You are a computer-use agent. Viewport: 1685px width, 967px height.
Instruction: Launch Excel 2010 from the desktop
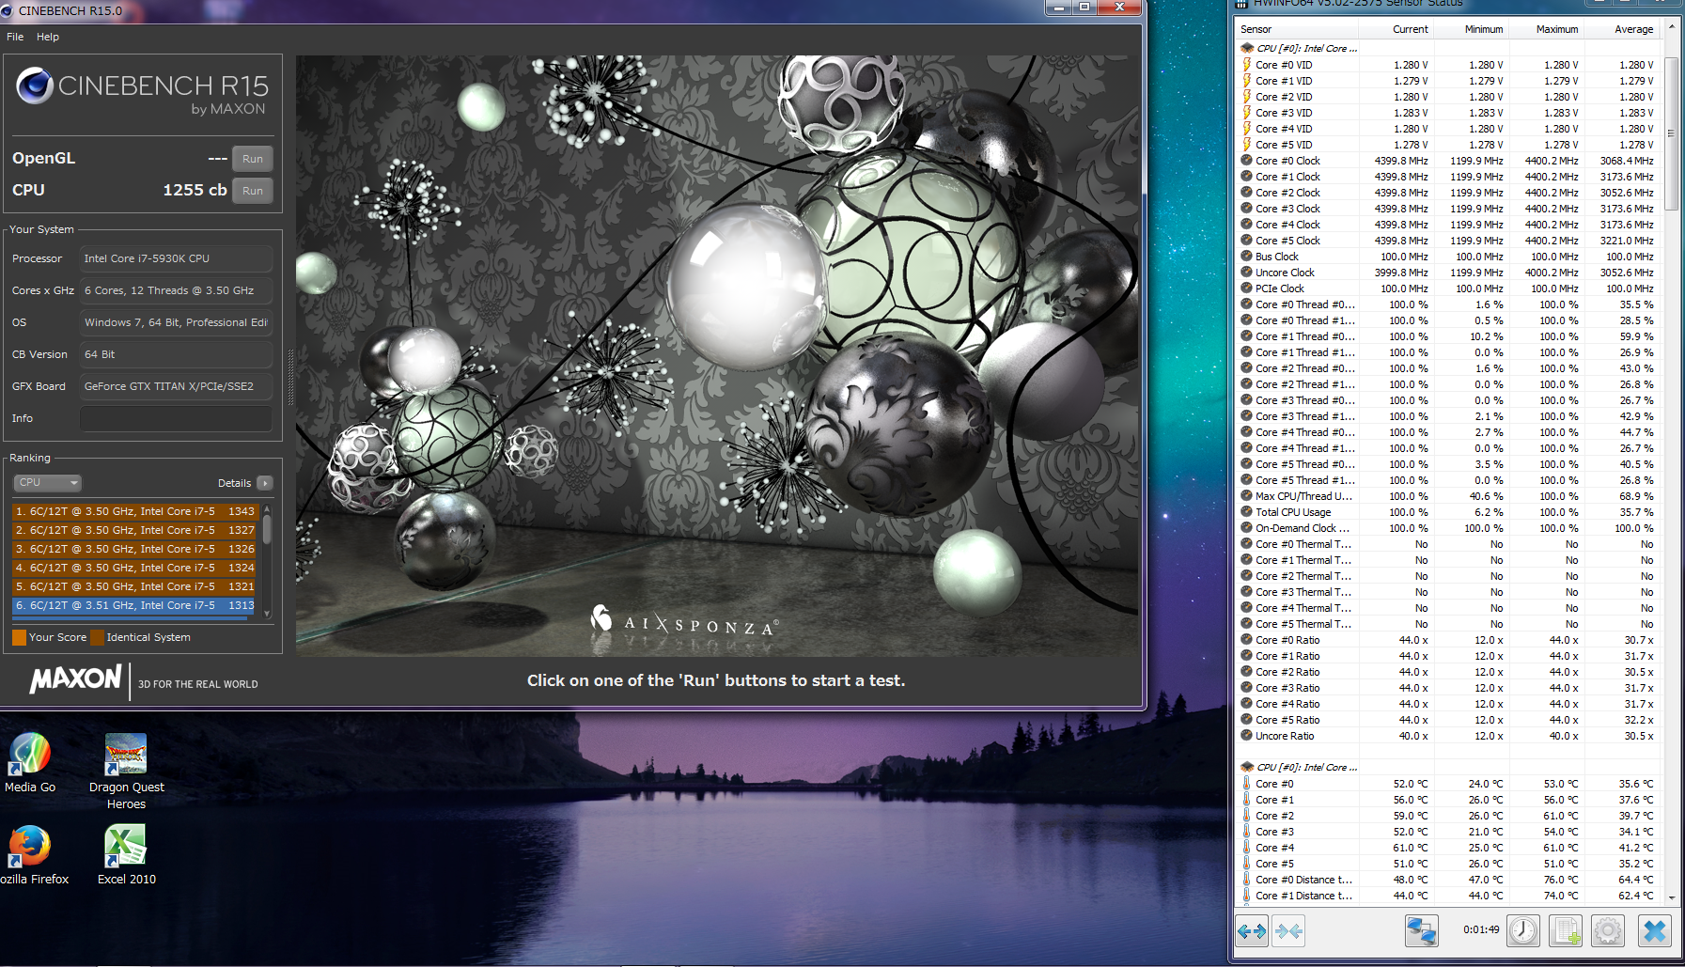pos(126,854)
